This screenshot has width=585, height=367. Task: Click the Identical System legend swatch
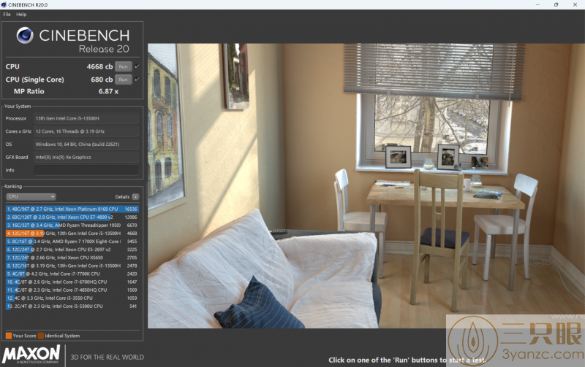tap(41, 336)
